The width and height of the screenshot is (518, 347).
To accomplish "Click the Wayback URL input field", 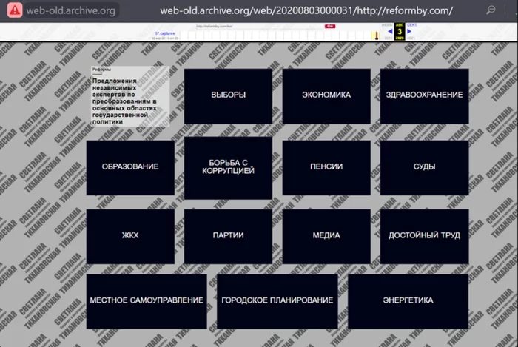I will 259,26.
